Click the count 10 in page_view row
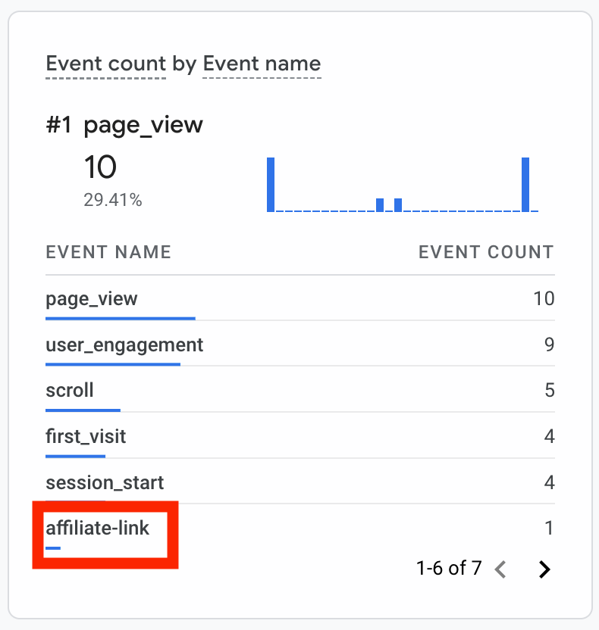599x630 pixels. [544, 298]
